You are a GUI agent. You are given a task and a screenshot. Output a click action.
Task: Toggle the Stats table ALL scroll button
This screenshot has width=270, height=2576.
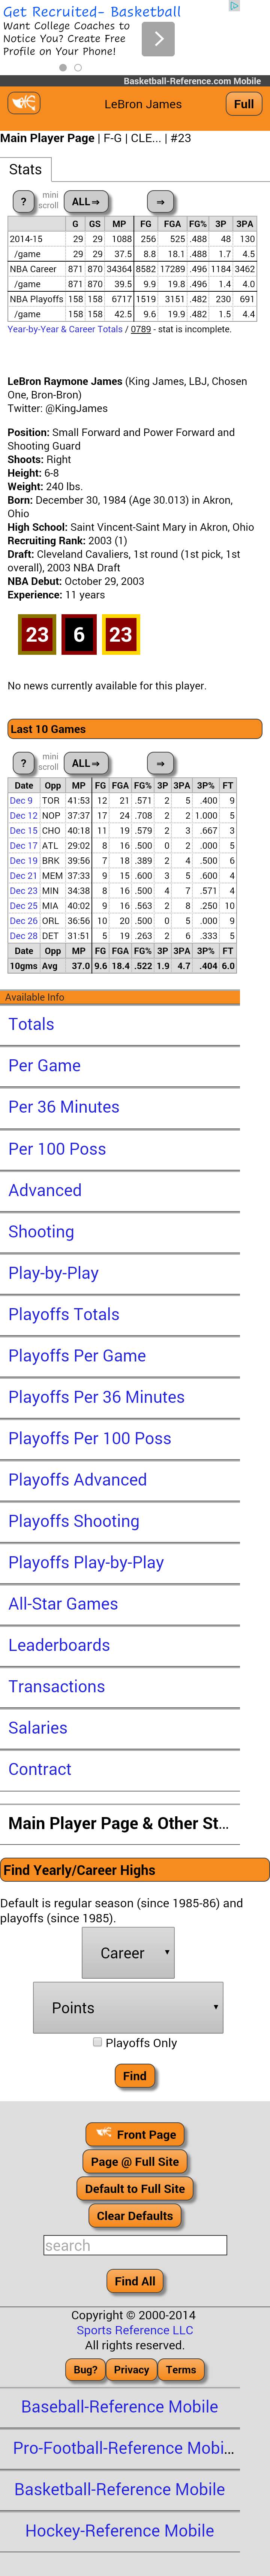click(85, 201)
